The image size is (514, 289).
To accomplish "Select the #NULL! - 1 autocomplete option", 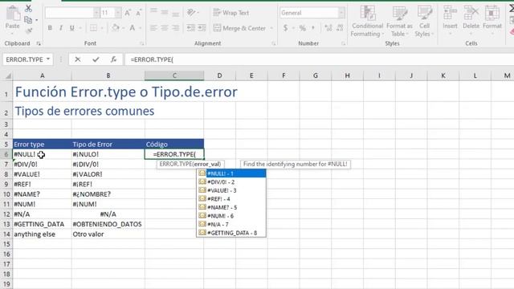I will pos(231,173).
